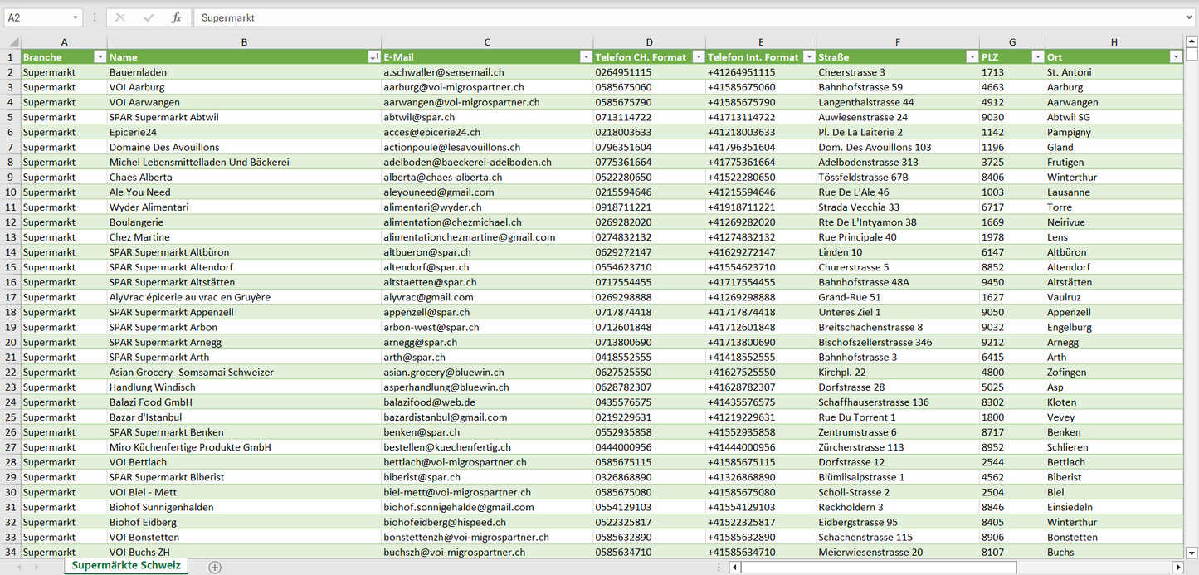Screen dimensions: 1199x575
Task: Select row 10 header
Action: click(x=10, y=192)
